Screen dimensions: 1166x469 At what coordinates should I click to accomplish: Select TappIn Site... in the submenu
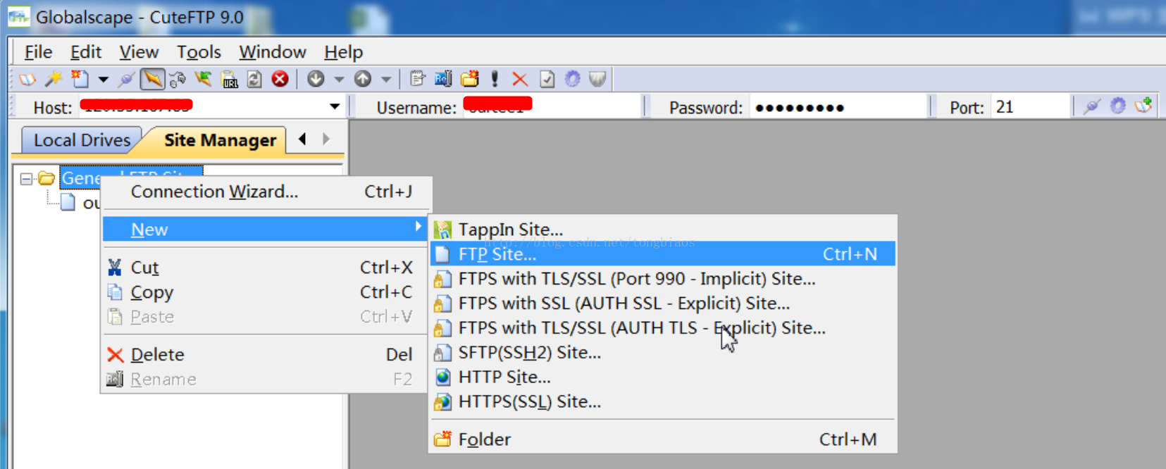(x=662, y=230)
